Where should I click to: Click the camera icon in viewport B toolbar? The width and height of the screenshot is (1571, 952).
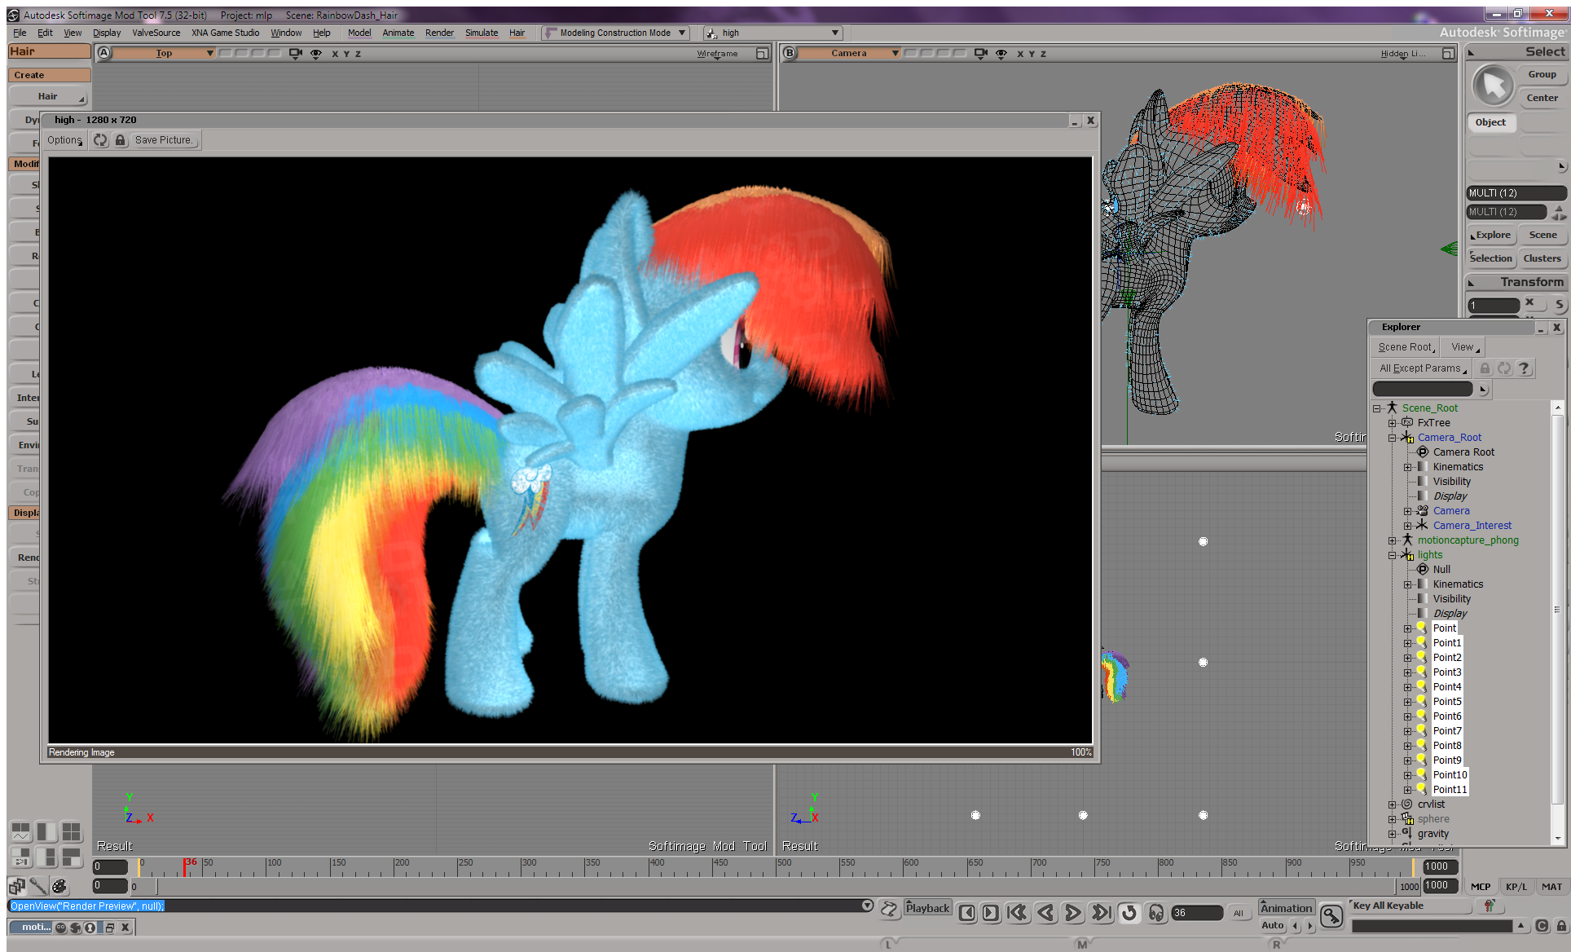click(x=980, y=53)
